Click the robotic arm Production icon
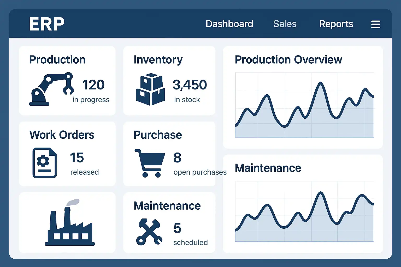Image resolution: width=401 pixels, height=267 pixels. pos(51,89)
